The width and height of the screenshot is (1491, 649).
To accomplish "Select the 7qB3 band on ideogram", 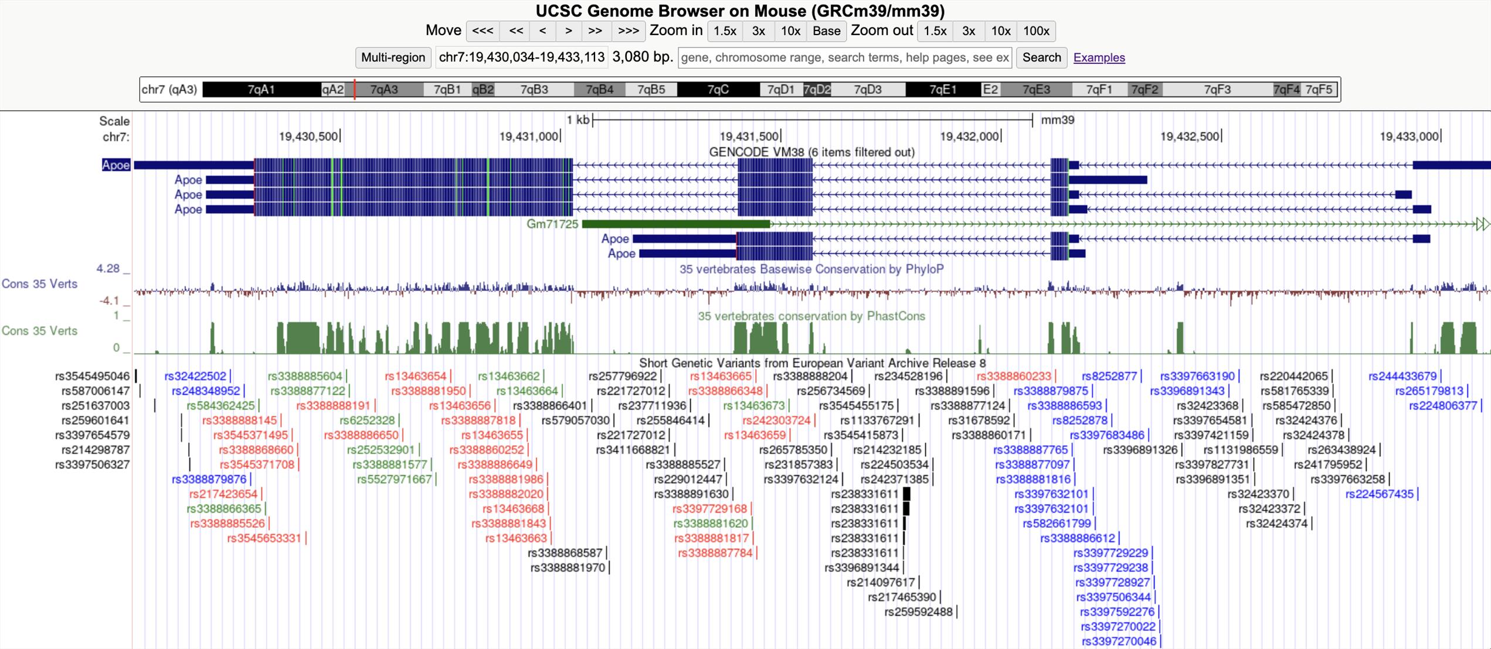I will (534, 90).
